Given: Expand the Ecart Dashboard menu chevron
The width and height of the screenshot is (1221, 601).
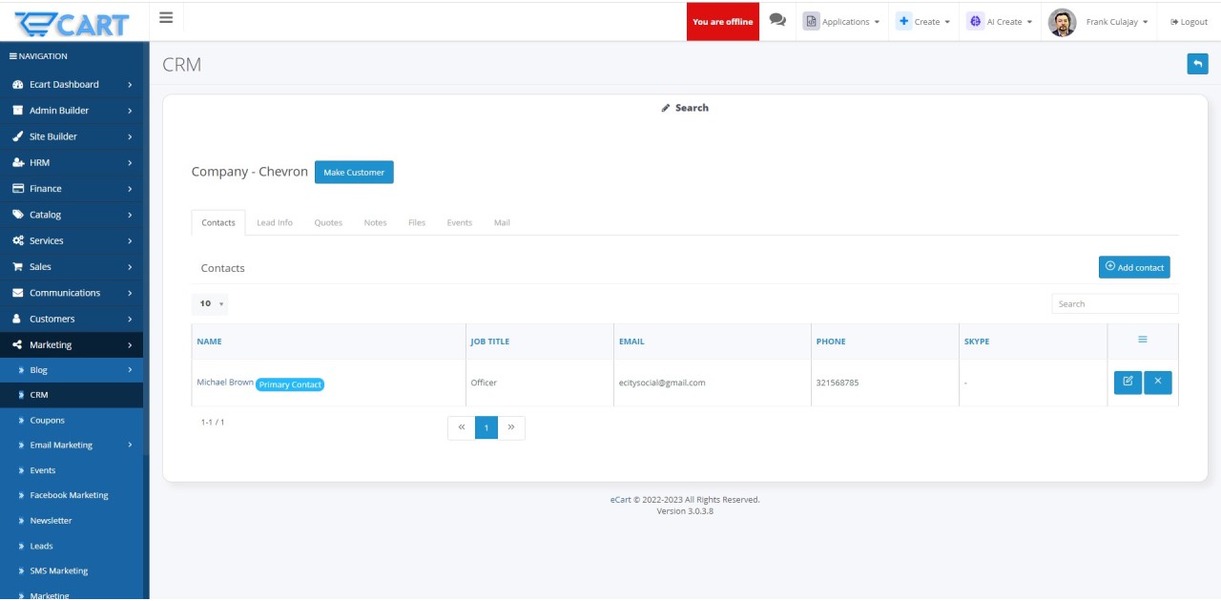Looking at the screenshot, I should 130,85.
